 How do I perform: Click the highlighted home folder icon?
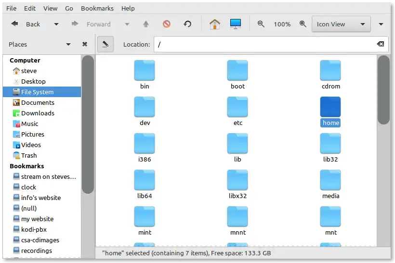330,107
